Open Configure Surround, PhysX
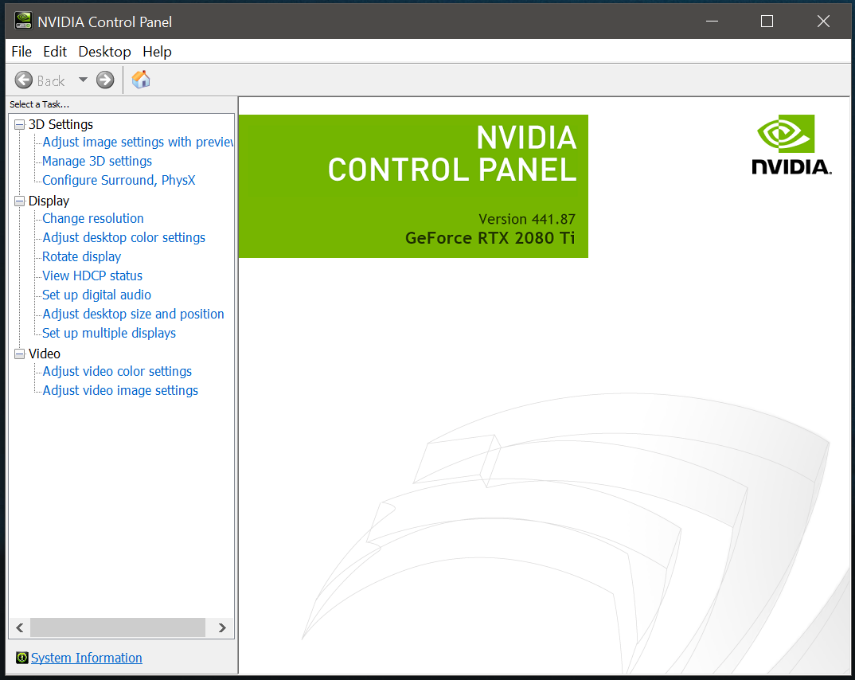Image resolution: width=855 pixels, height=680 pixels. point(119,180)
